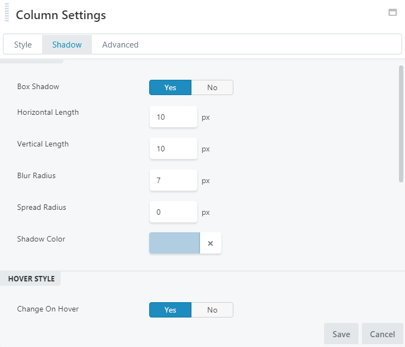
Task: Disable Change On Hover with No
Action: point(212,310)
